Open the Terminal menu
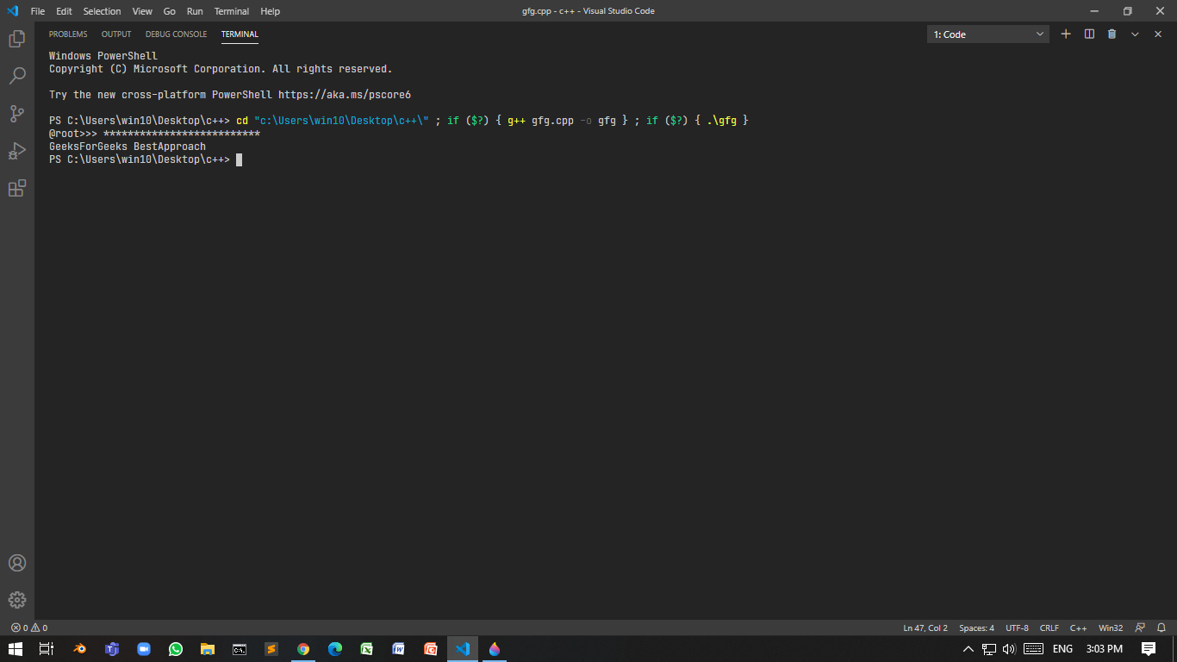Image resolution: width=1177 pixels, height=662 pixels. click(x=232, y=11)
